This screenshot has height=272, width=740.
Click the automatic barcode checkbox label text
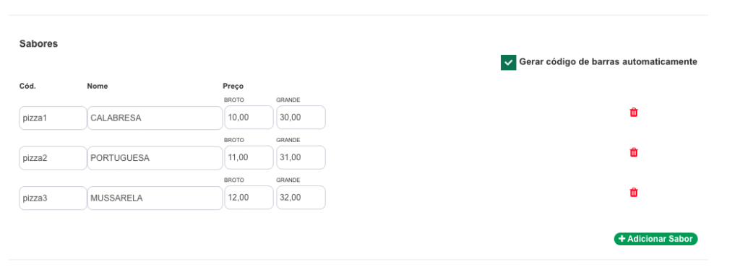pos(608,62)
